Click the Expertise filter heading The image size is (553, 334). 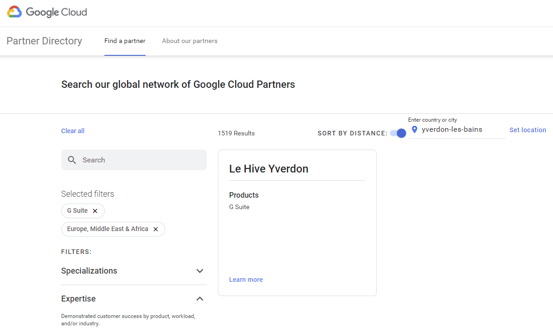tap(78, 299)
